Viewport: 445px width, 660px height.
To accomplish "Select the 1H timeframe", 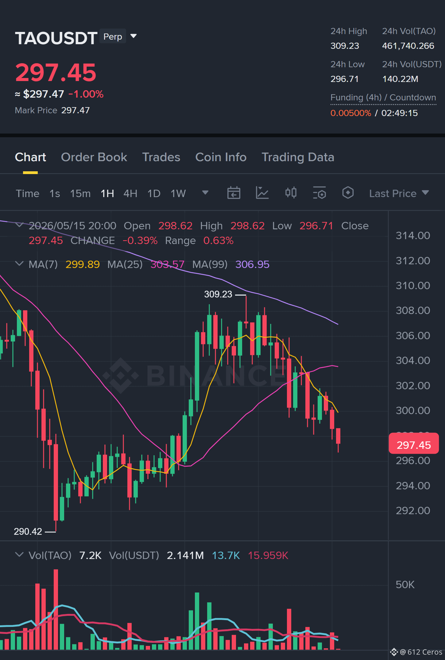I will (107, 193).
